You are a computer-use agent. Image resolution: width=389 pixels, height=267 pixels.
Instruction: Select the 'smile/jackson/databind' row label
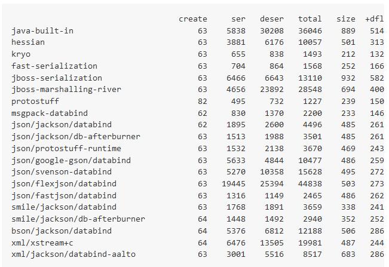click(x=64, y=207)
